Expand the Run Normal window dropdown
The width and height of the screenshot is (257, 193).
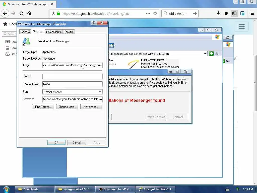tap(100, 92)
